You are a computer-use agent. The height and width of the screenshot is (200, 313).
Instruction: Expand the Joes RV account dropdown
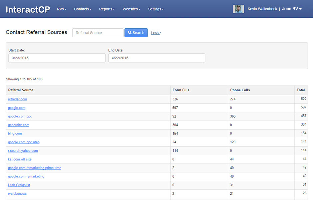point(292,9)
